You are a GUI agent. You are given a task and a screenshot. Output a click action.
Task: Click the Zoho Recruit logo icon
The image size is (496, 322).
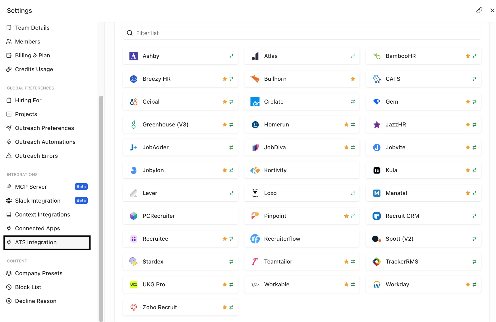coord(134,307)
